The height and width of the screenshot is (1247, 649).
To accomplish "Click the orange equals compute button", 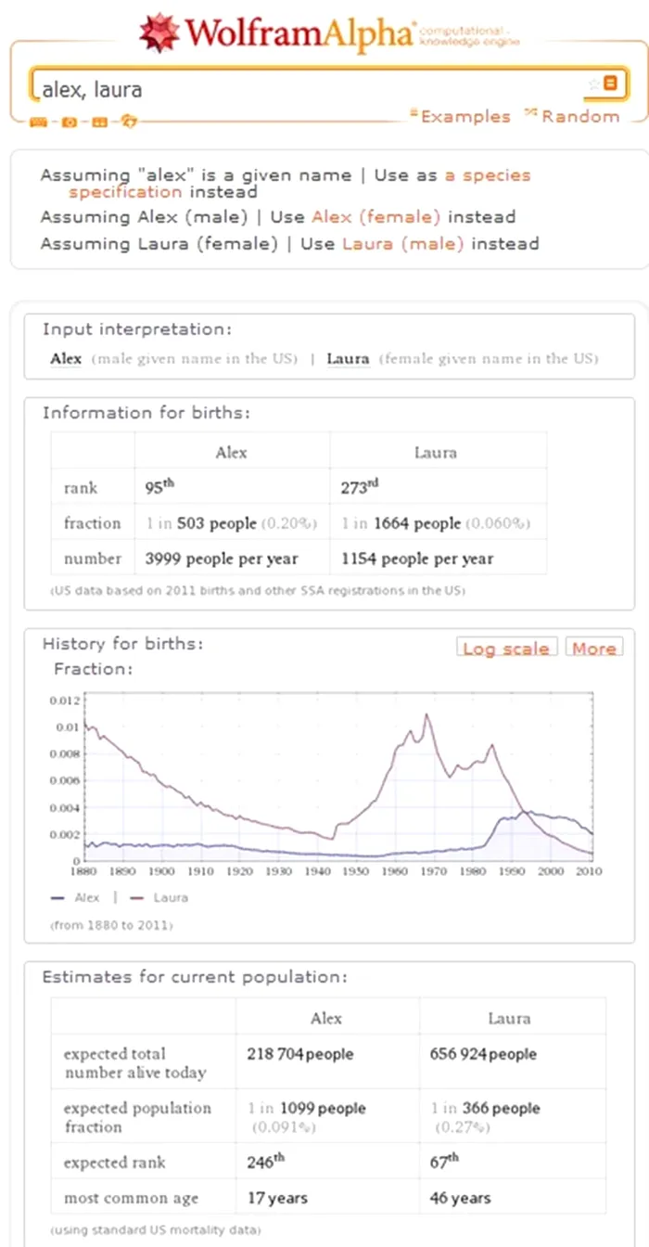I will point(611,84).
